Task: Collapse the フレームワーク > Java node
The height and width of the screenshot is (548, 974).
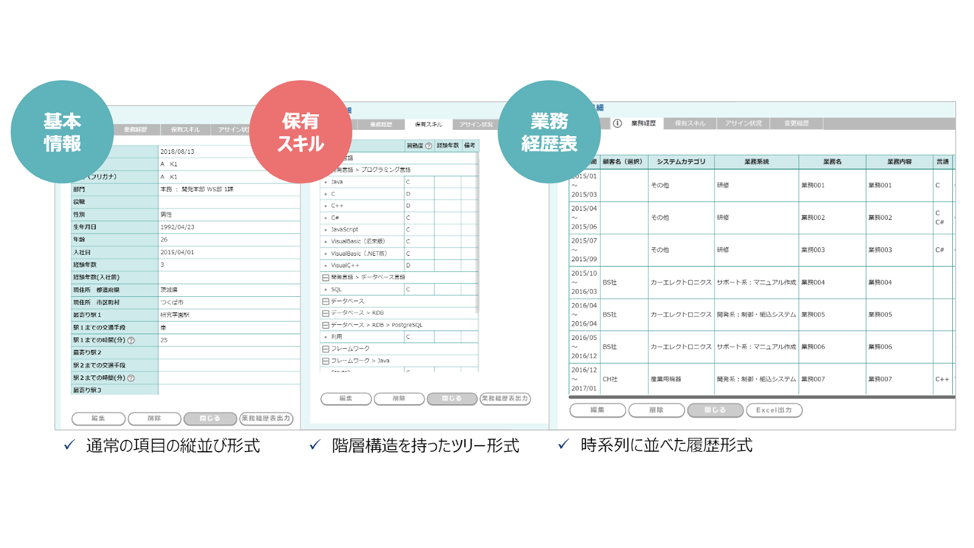Action: click(x=326, y=362)
